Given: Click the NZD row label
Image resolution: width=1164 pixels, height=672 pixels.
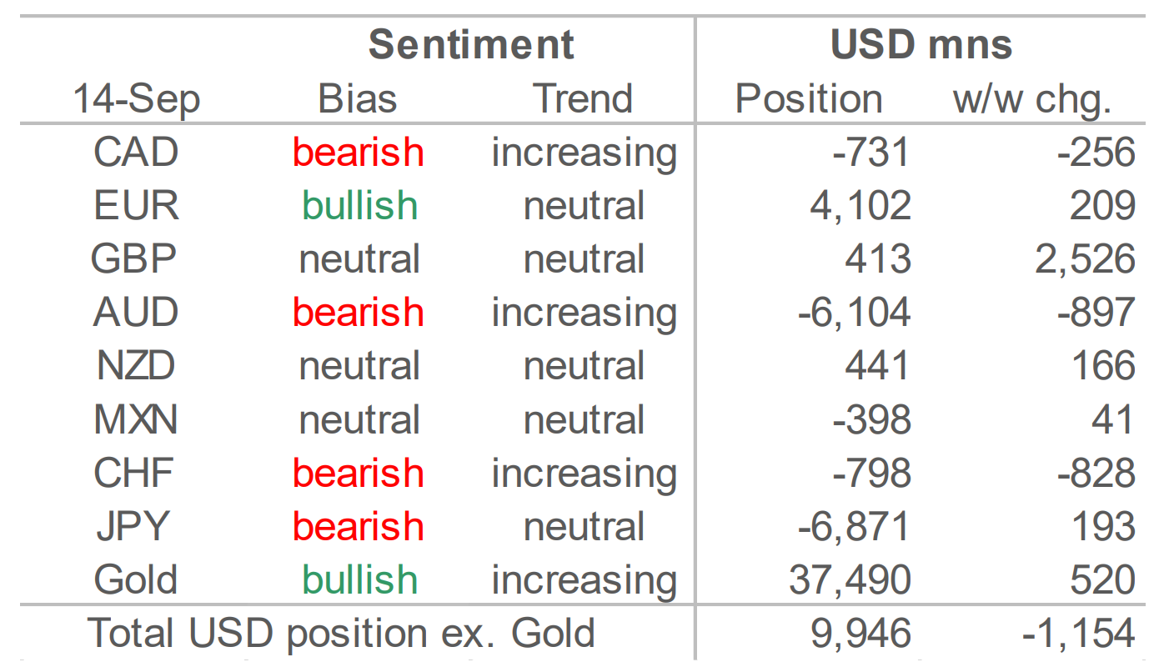Looking at the screenshot, I should pyautogui.click(x=136, y=366).
